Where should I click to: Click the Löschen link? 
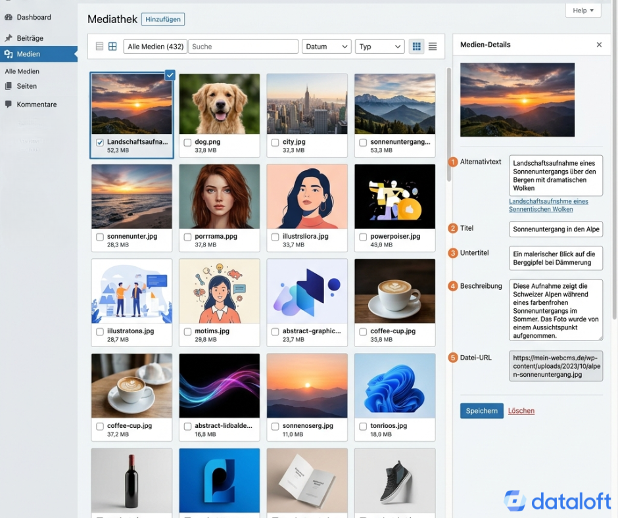coord(521,411)
